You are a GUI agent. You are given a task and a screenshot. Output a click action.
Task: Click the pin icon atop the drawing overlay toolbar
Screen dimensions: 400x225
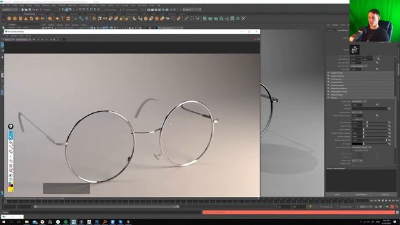click(x=11, y=126)
